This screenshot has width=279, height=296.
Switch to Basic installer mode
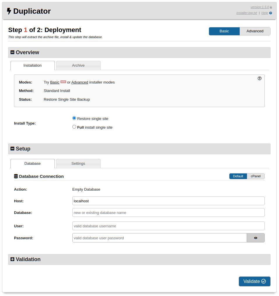[224, 31]
